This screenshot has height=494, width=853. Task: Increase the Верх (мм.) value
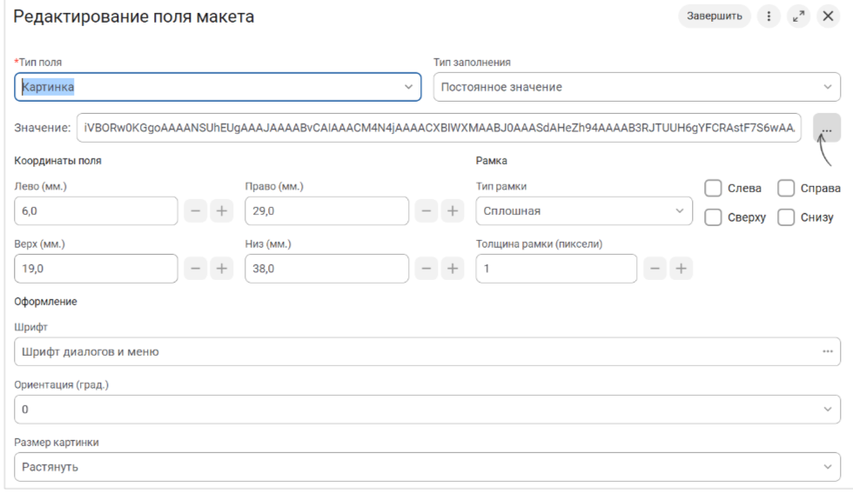coord(222,269)
